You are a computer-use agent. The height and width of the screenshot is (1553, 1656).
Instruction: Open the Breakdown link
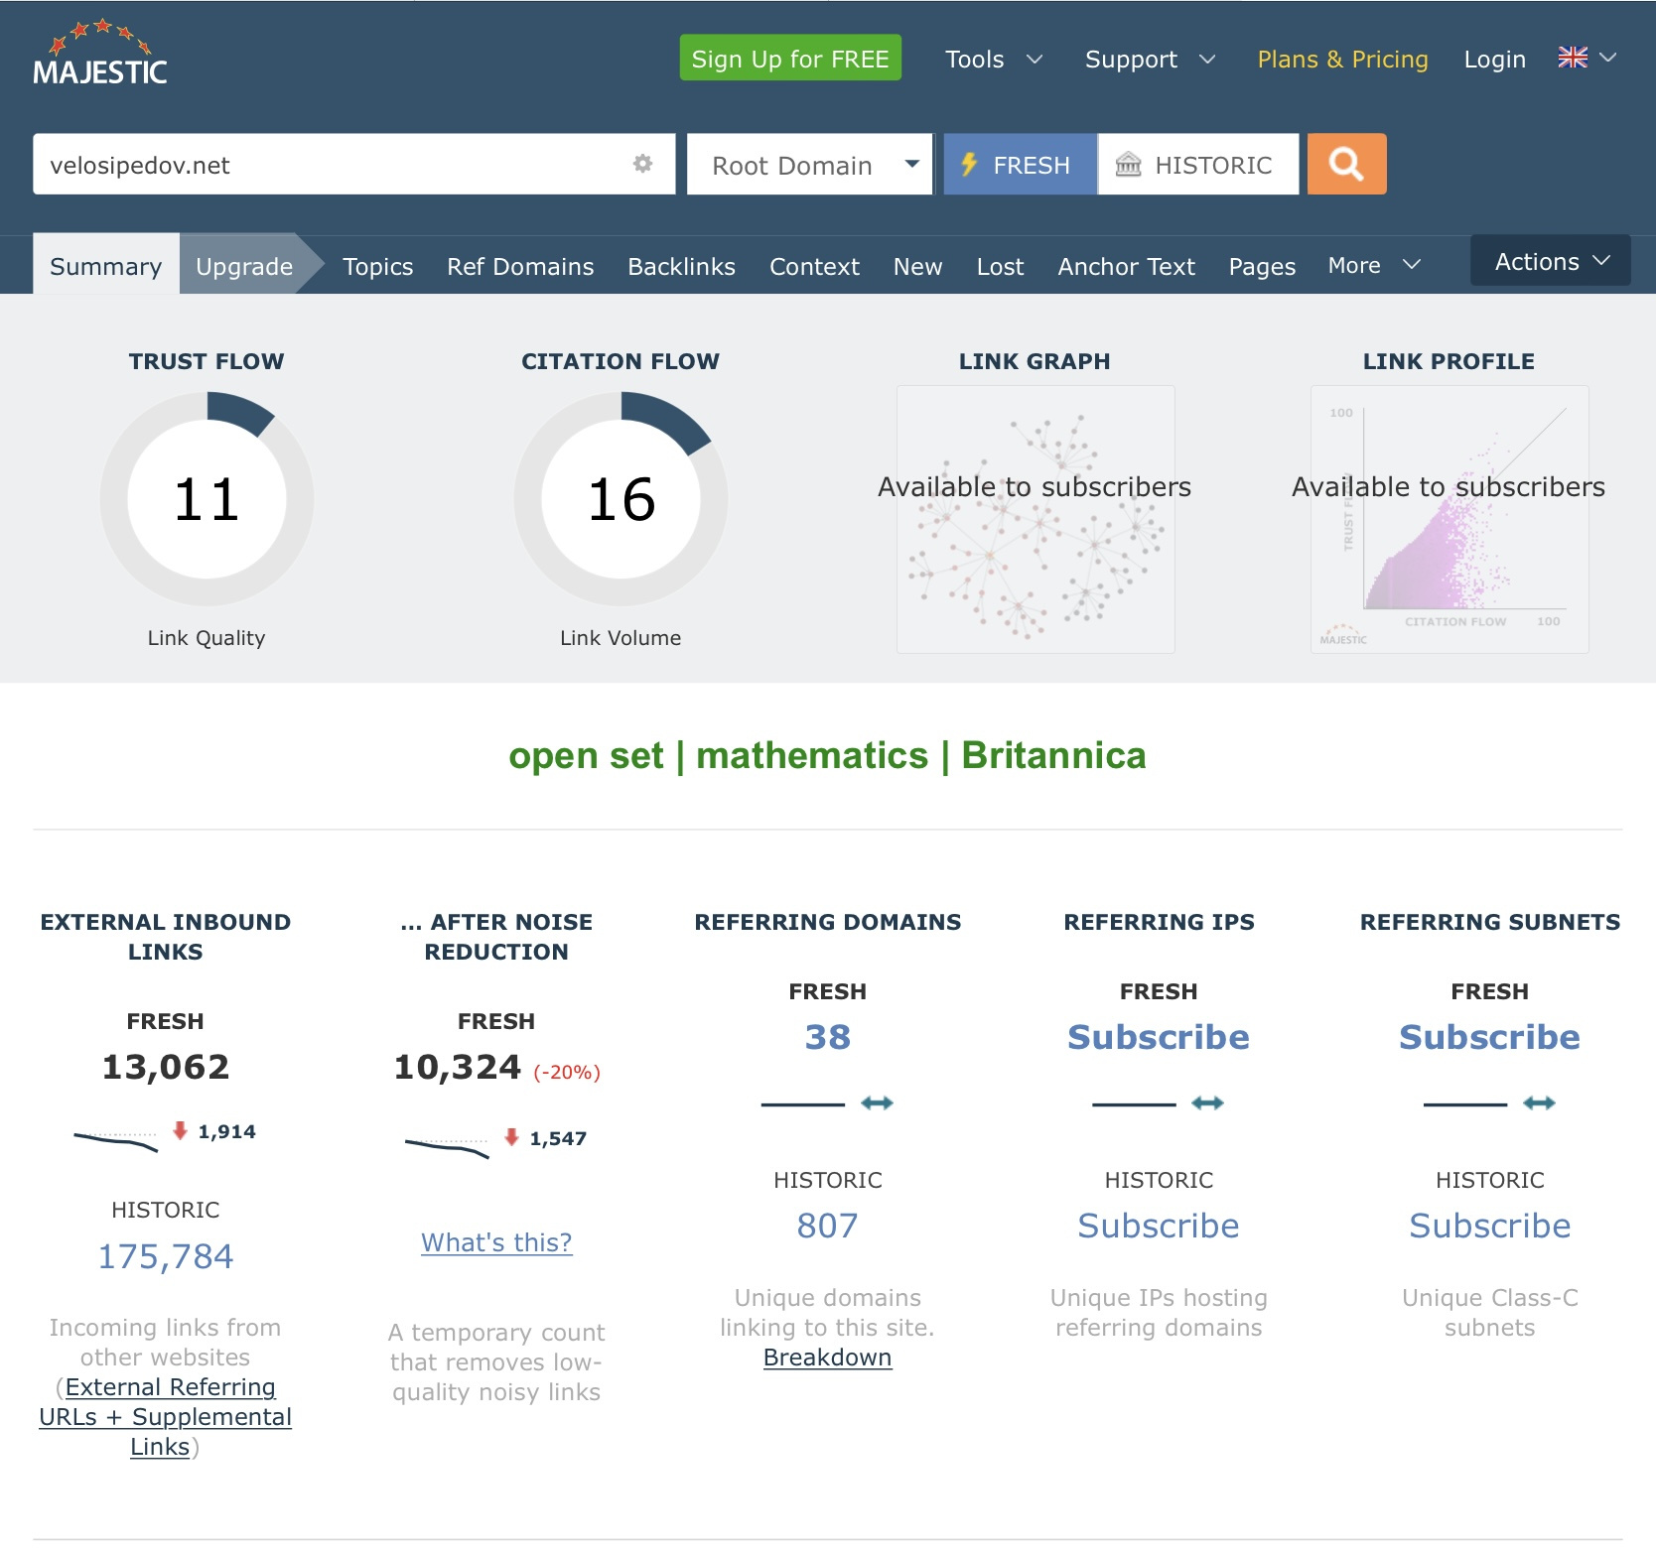pos(827,1357)
